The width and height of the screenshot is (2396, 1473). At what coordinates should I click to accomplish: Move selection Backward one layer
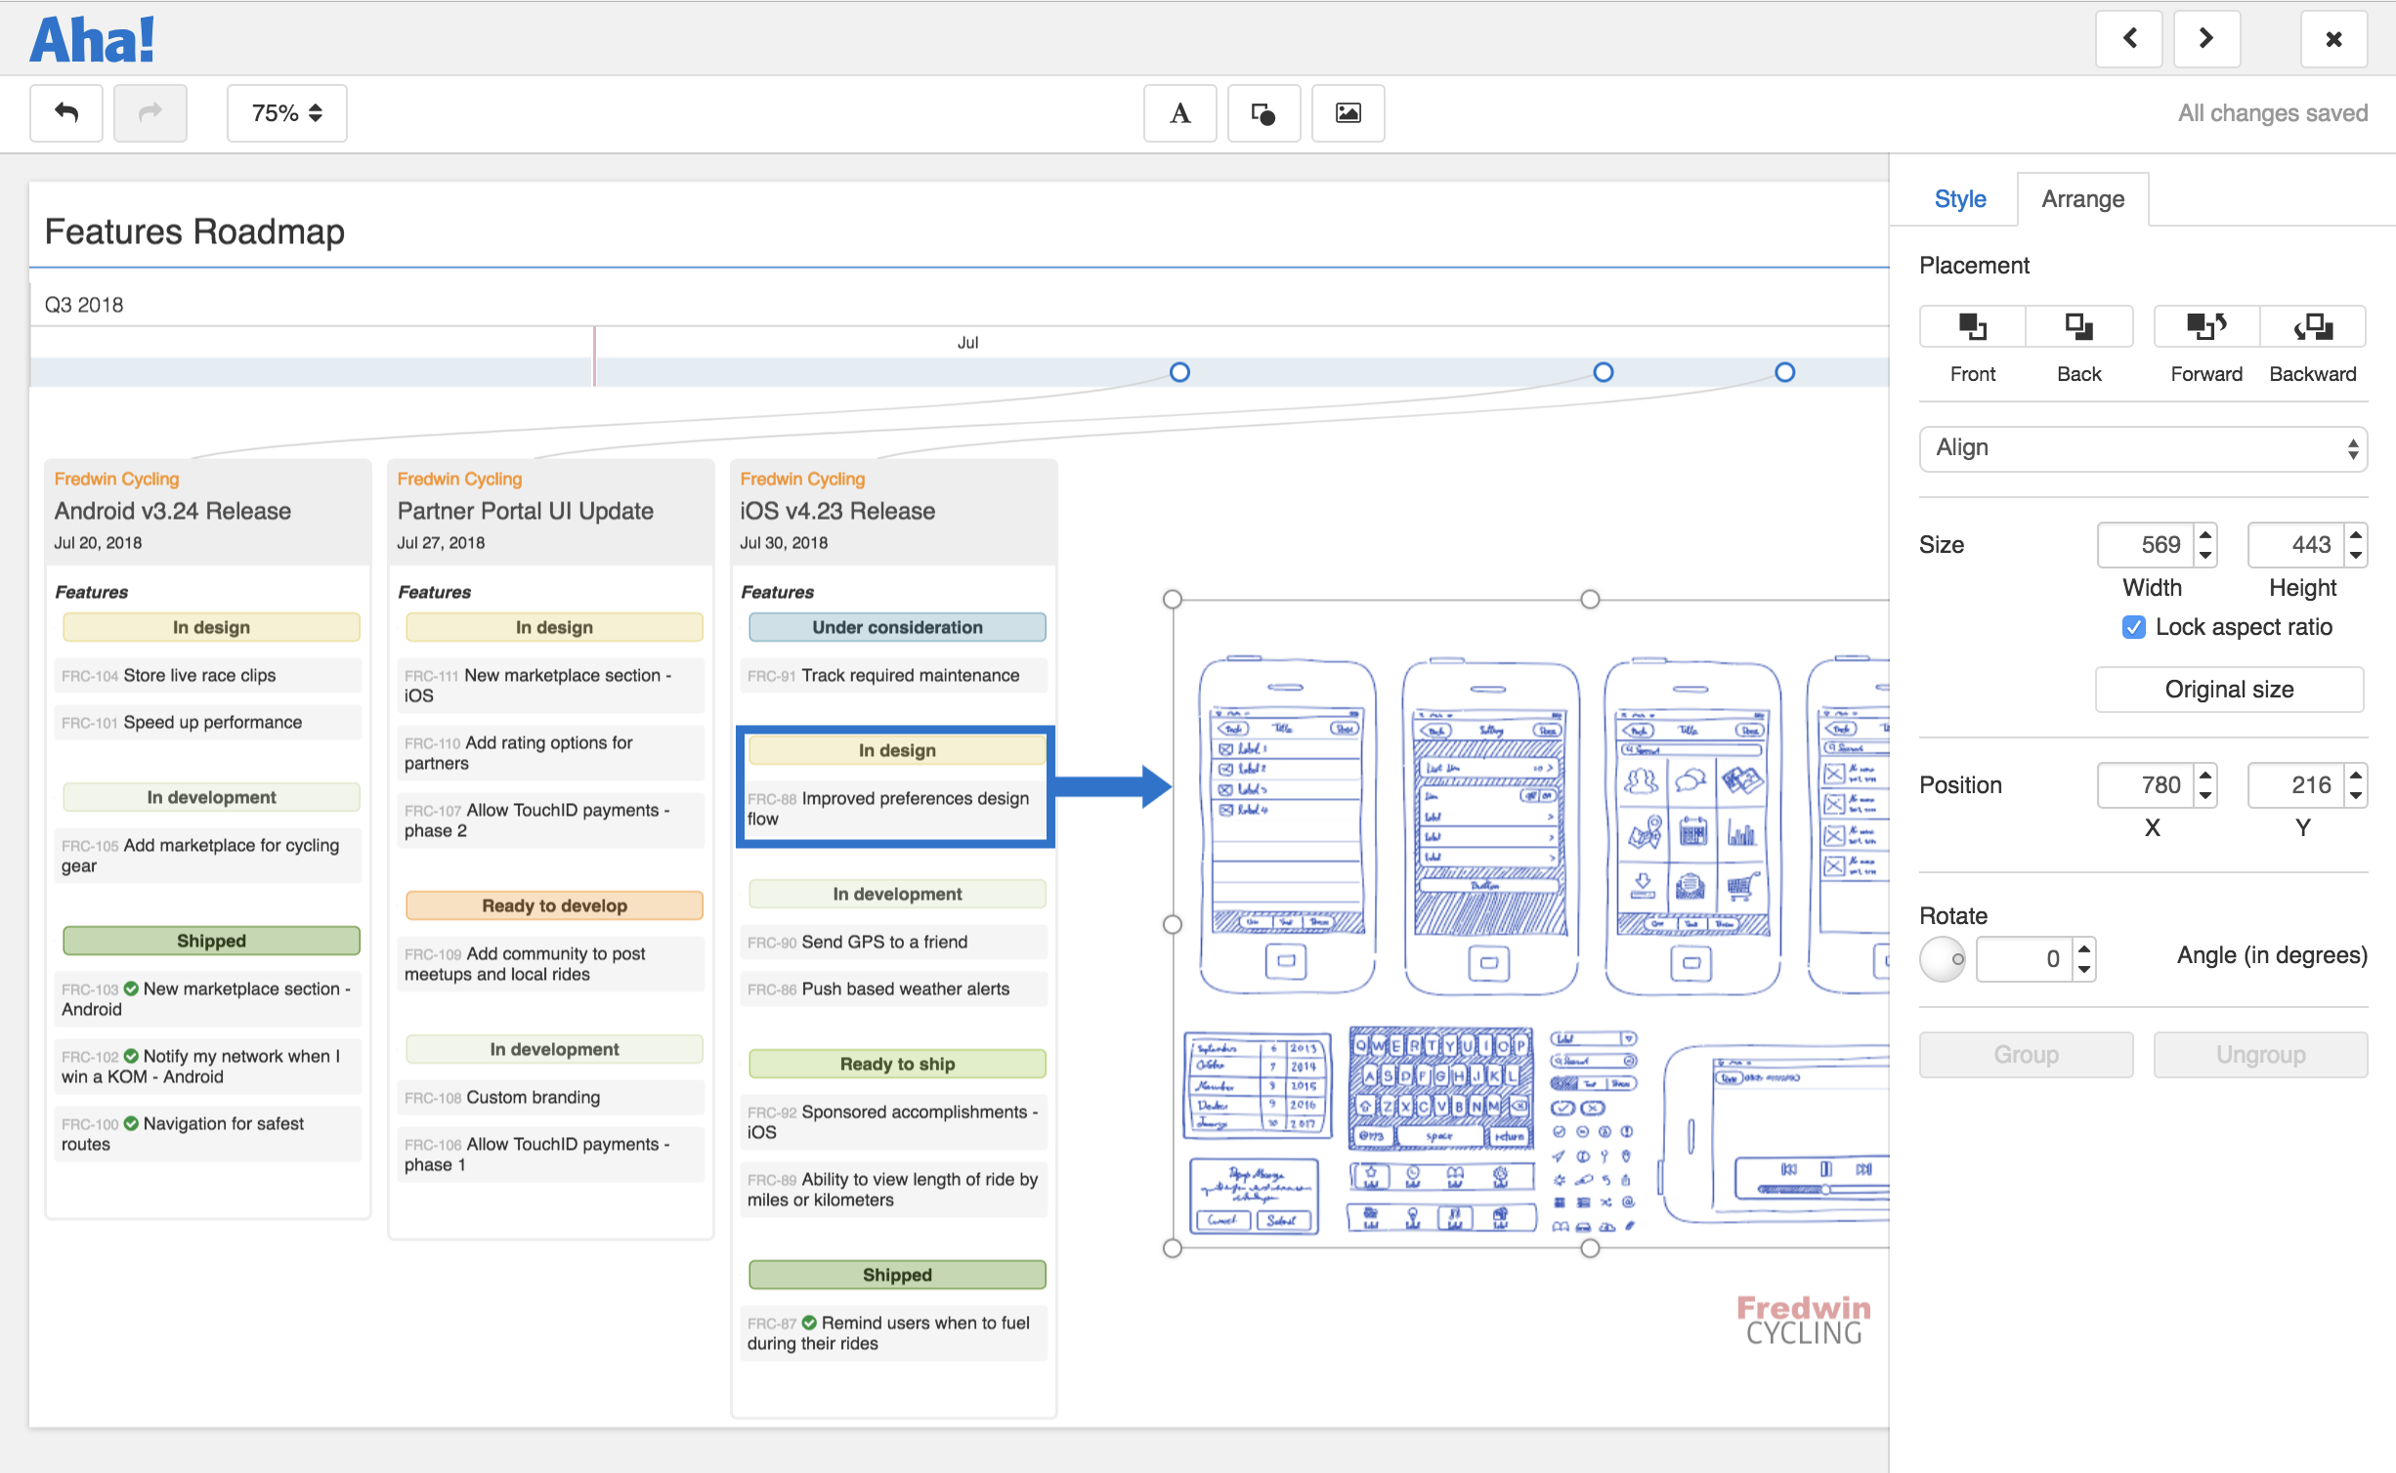coord(2312,326)
